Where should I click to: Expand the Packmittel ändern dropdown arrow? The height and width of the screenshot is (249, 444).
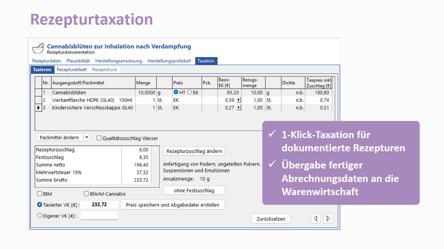86,137
